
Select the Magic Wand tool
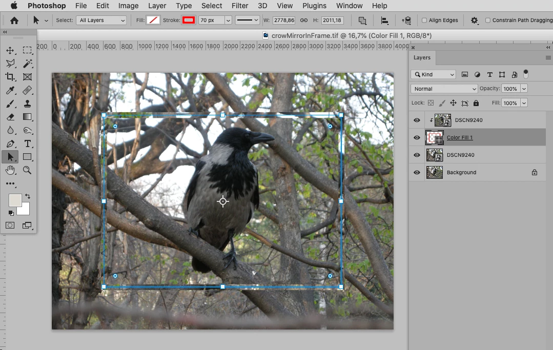(x=27, y=64)
